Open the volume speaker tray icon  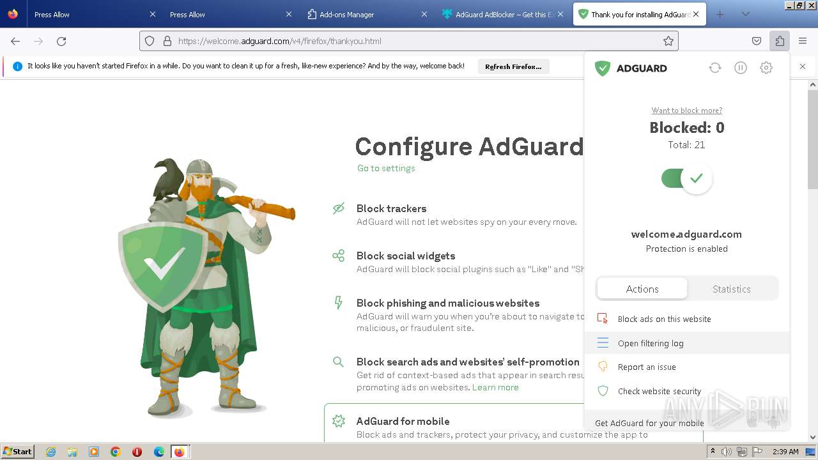tap(727, 452)
